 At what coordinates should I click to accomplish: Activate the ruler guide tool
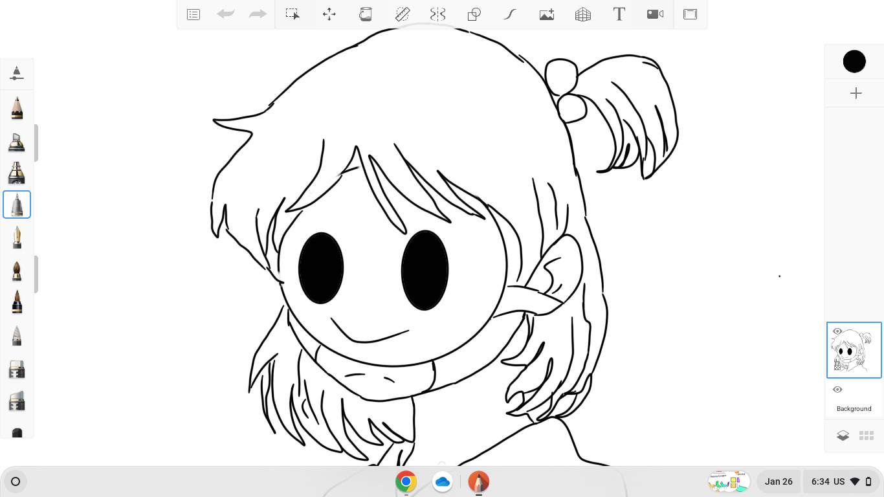click(403, 14)
